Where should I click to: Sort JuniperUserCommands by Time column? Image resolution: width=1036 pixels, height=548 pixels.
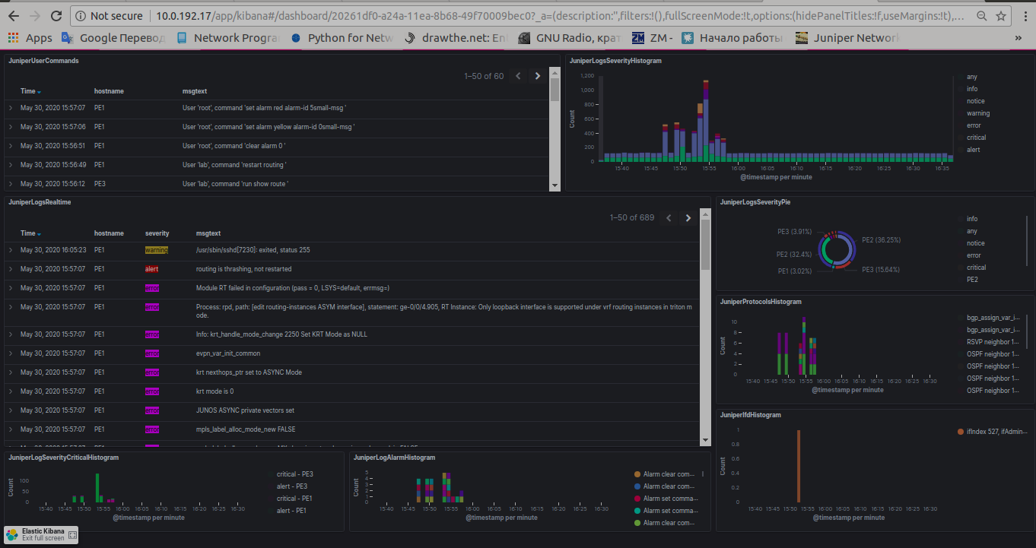pos(30,91)
